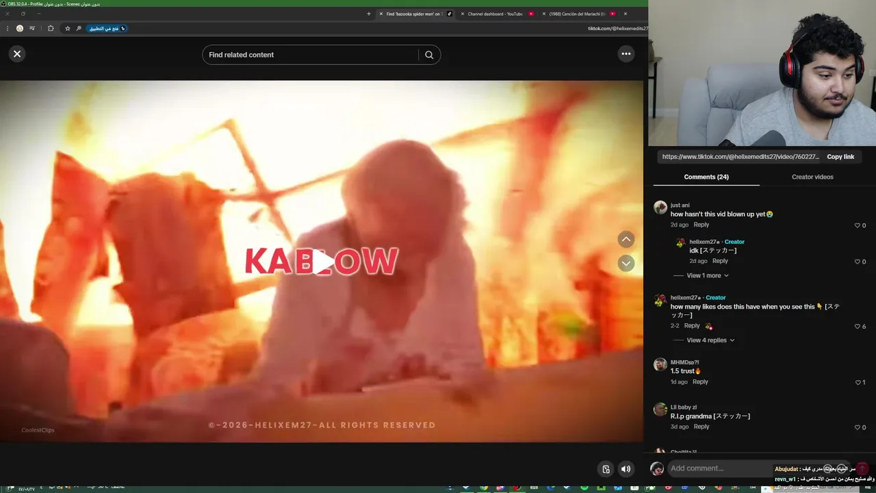876x493 pixels.
Task: Click the open in app button
Action: 107,28
